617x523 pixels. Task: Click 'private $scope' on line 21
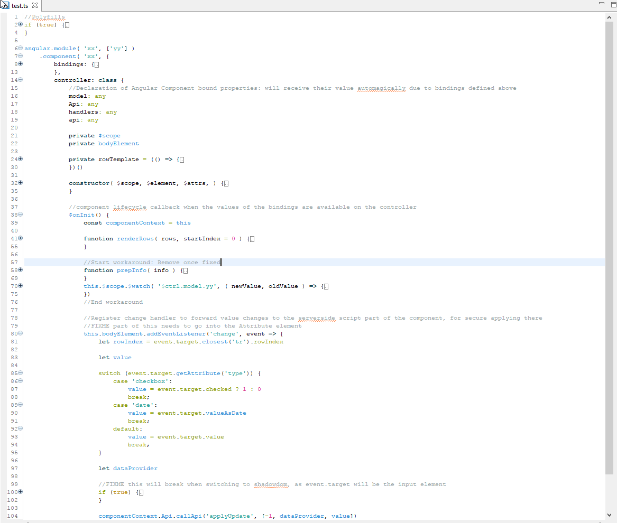95,136
